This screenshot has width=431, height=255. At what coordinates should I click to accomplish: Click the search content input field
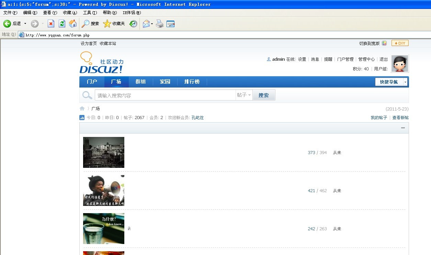click(x=165, y=95)
